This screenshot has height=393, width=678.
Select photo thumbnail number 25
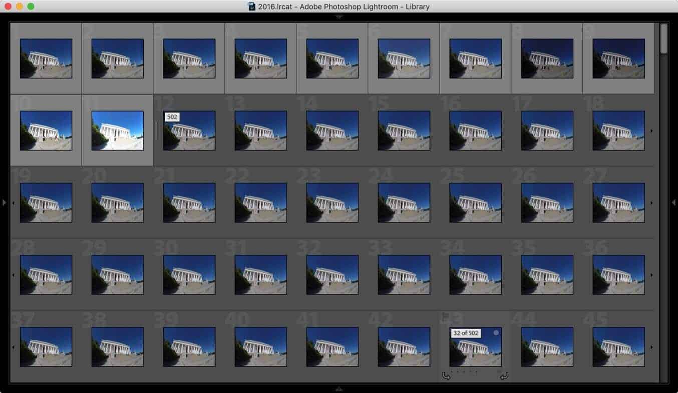[476, 202]
